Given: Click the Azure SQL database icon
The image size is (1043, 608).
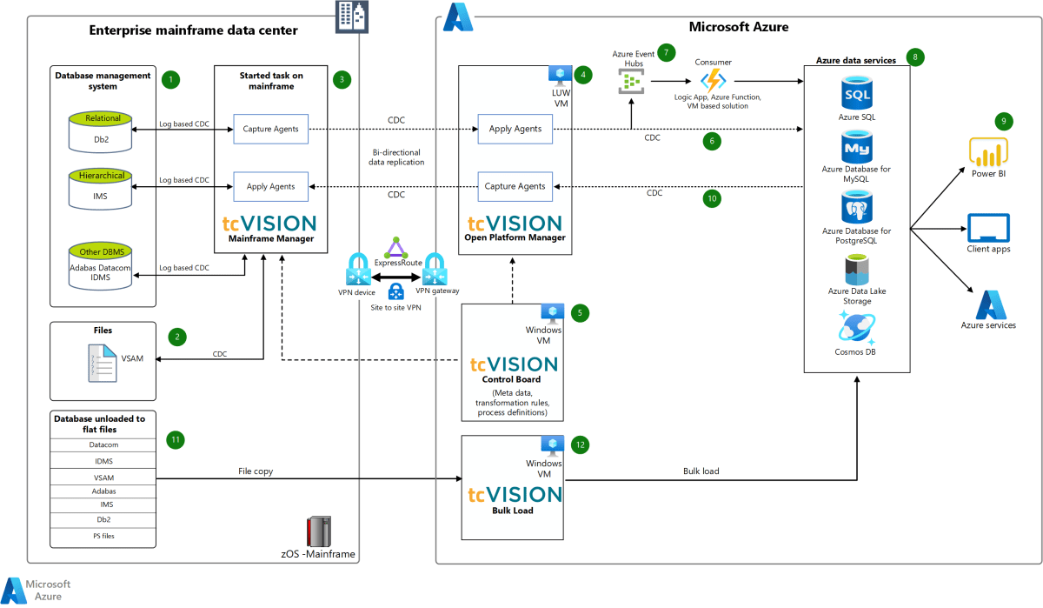Looking at the screenshot, I should [857, 92].
